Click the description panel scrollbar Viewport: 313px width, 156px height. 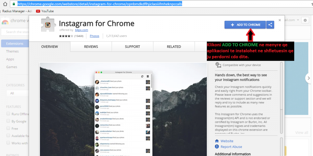(x=281, y=97)
